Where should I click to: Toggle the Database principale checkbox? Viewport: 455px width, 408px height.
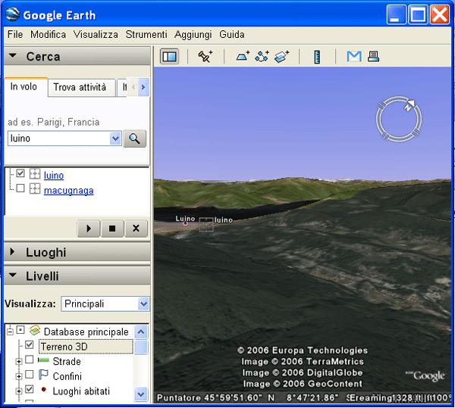click(20, 330)
